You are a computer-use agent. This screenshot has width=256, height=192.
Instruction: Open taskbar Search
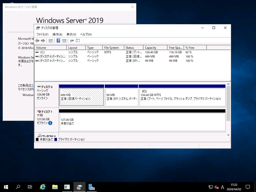18,187
